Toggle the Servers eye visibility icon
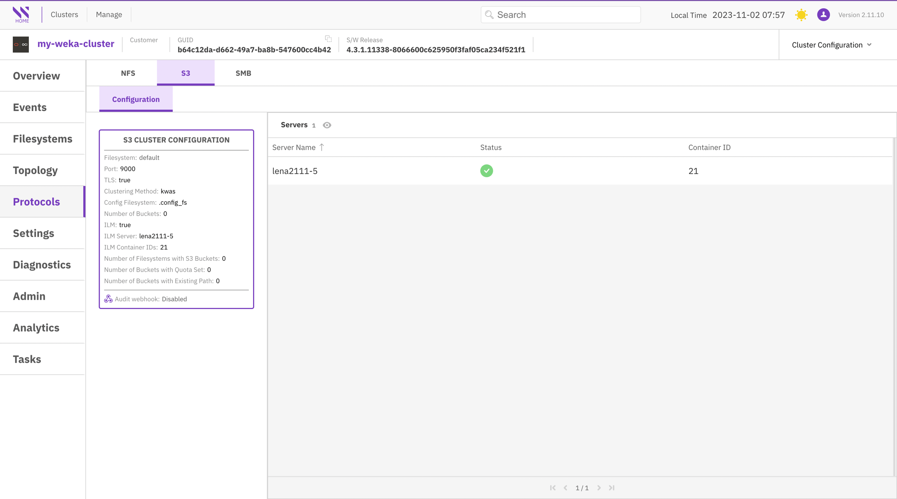 pos(327,125)
